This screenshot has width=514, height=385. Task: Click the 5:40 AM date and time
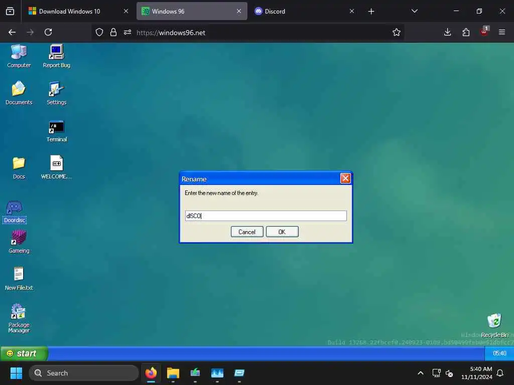pyautogui.click(x=477, y=373)
